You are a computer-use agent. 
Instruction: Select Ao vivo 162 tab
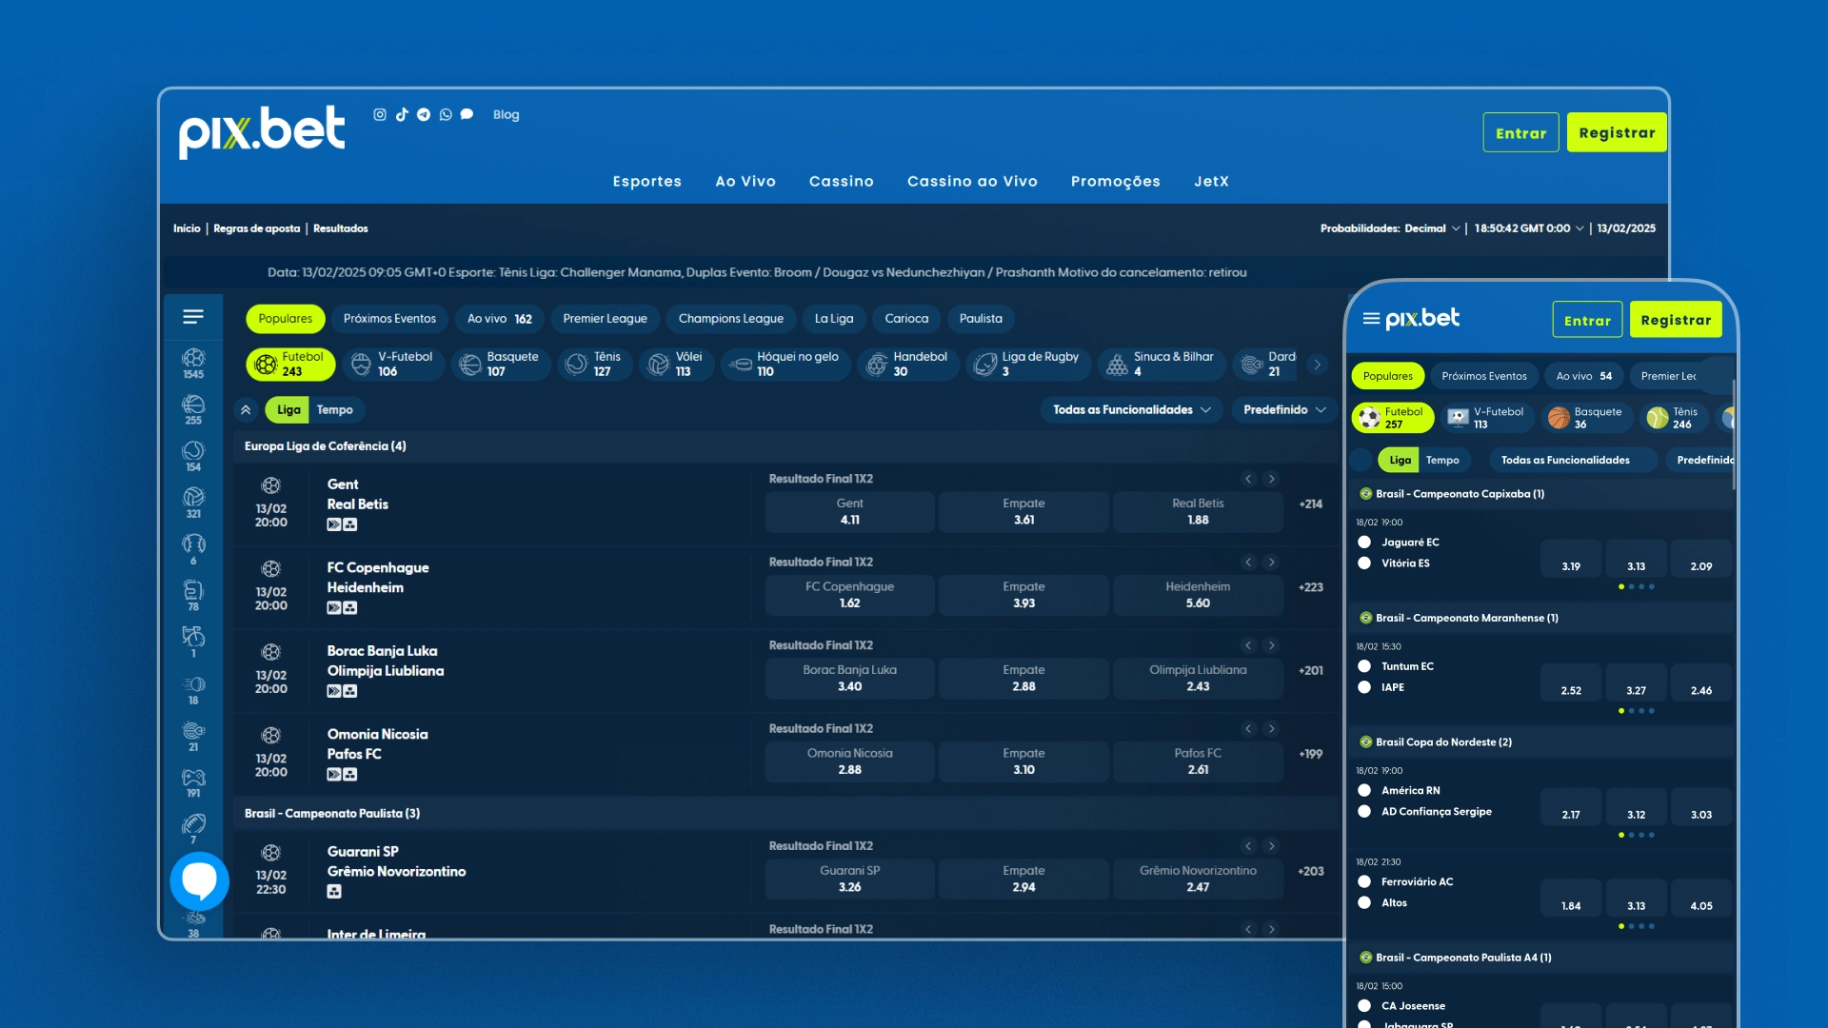point(499,319)
